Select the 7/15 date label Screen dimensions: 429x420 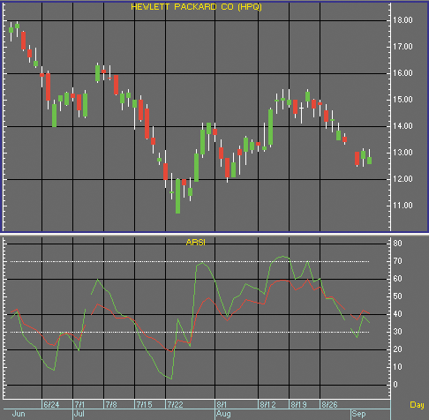(144, 405)
